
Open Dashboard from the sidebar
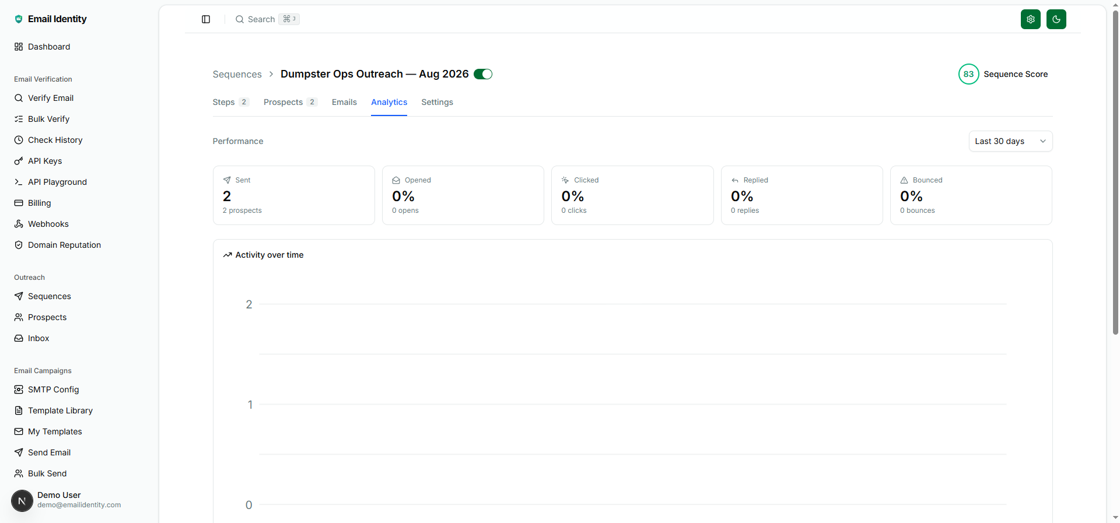pyautogui.click(x=42, y=47)
